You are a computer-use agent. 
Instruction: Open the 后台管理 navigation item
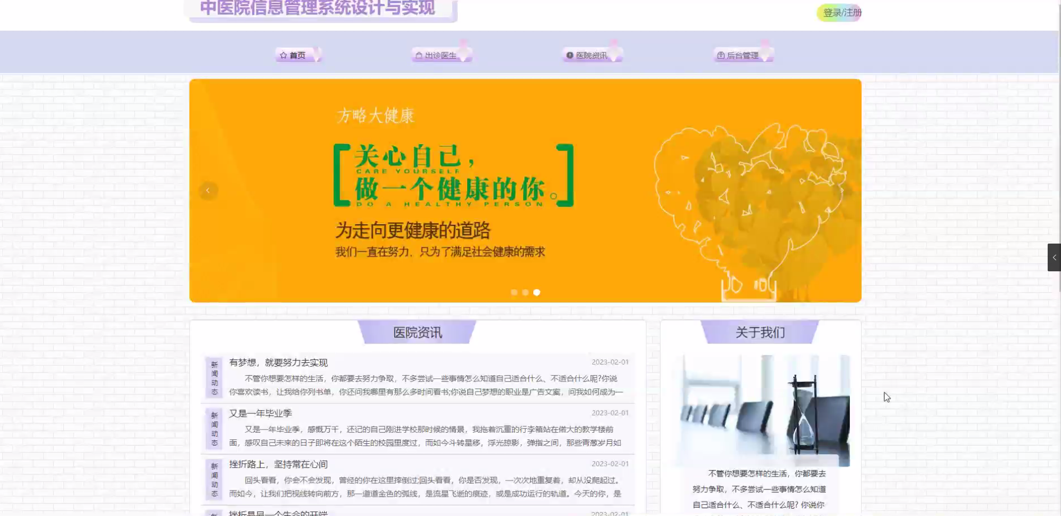click(743, 55)
